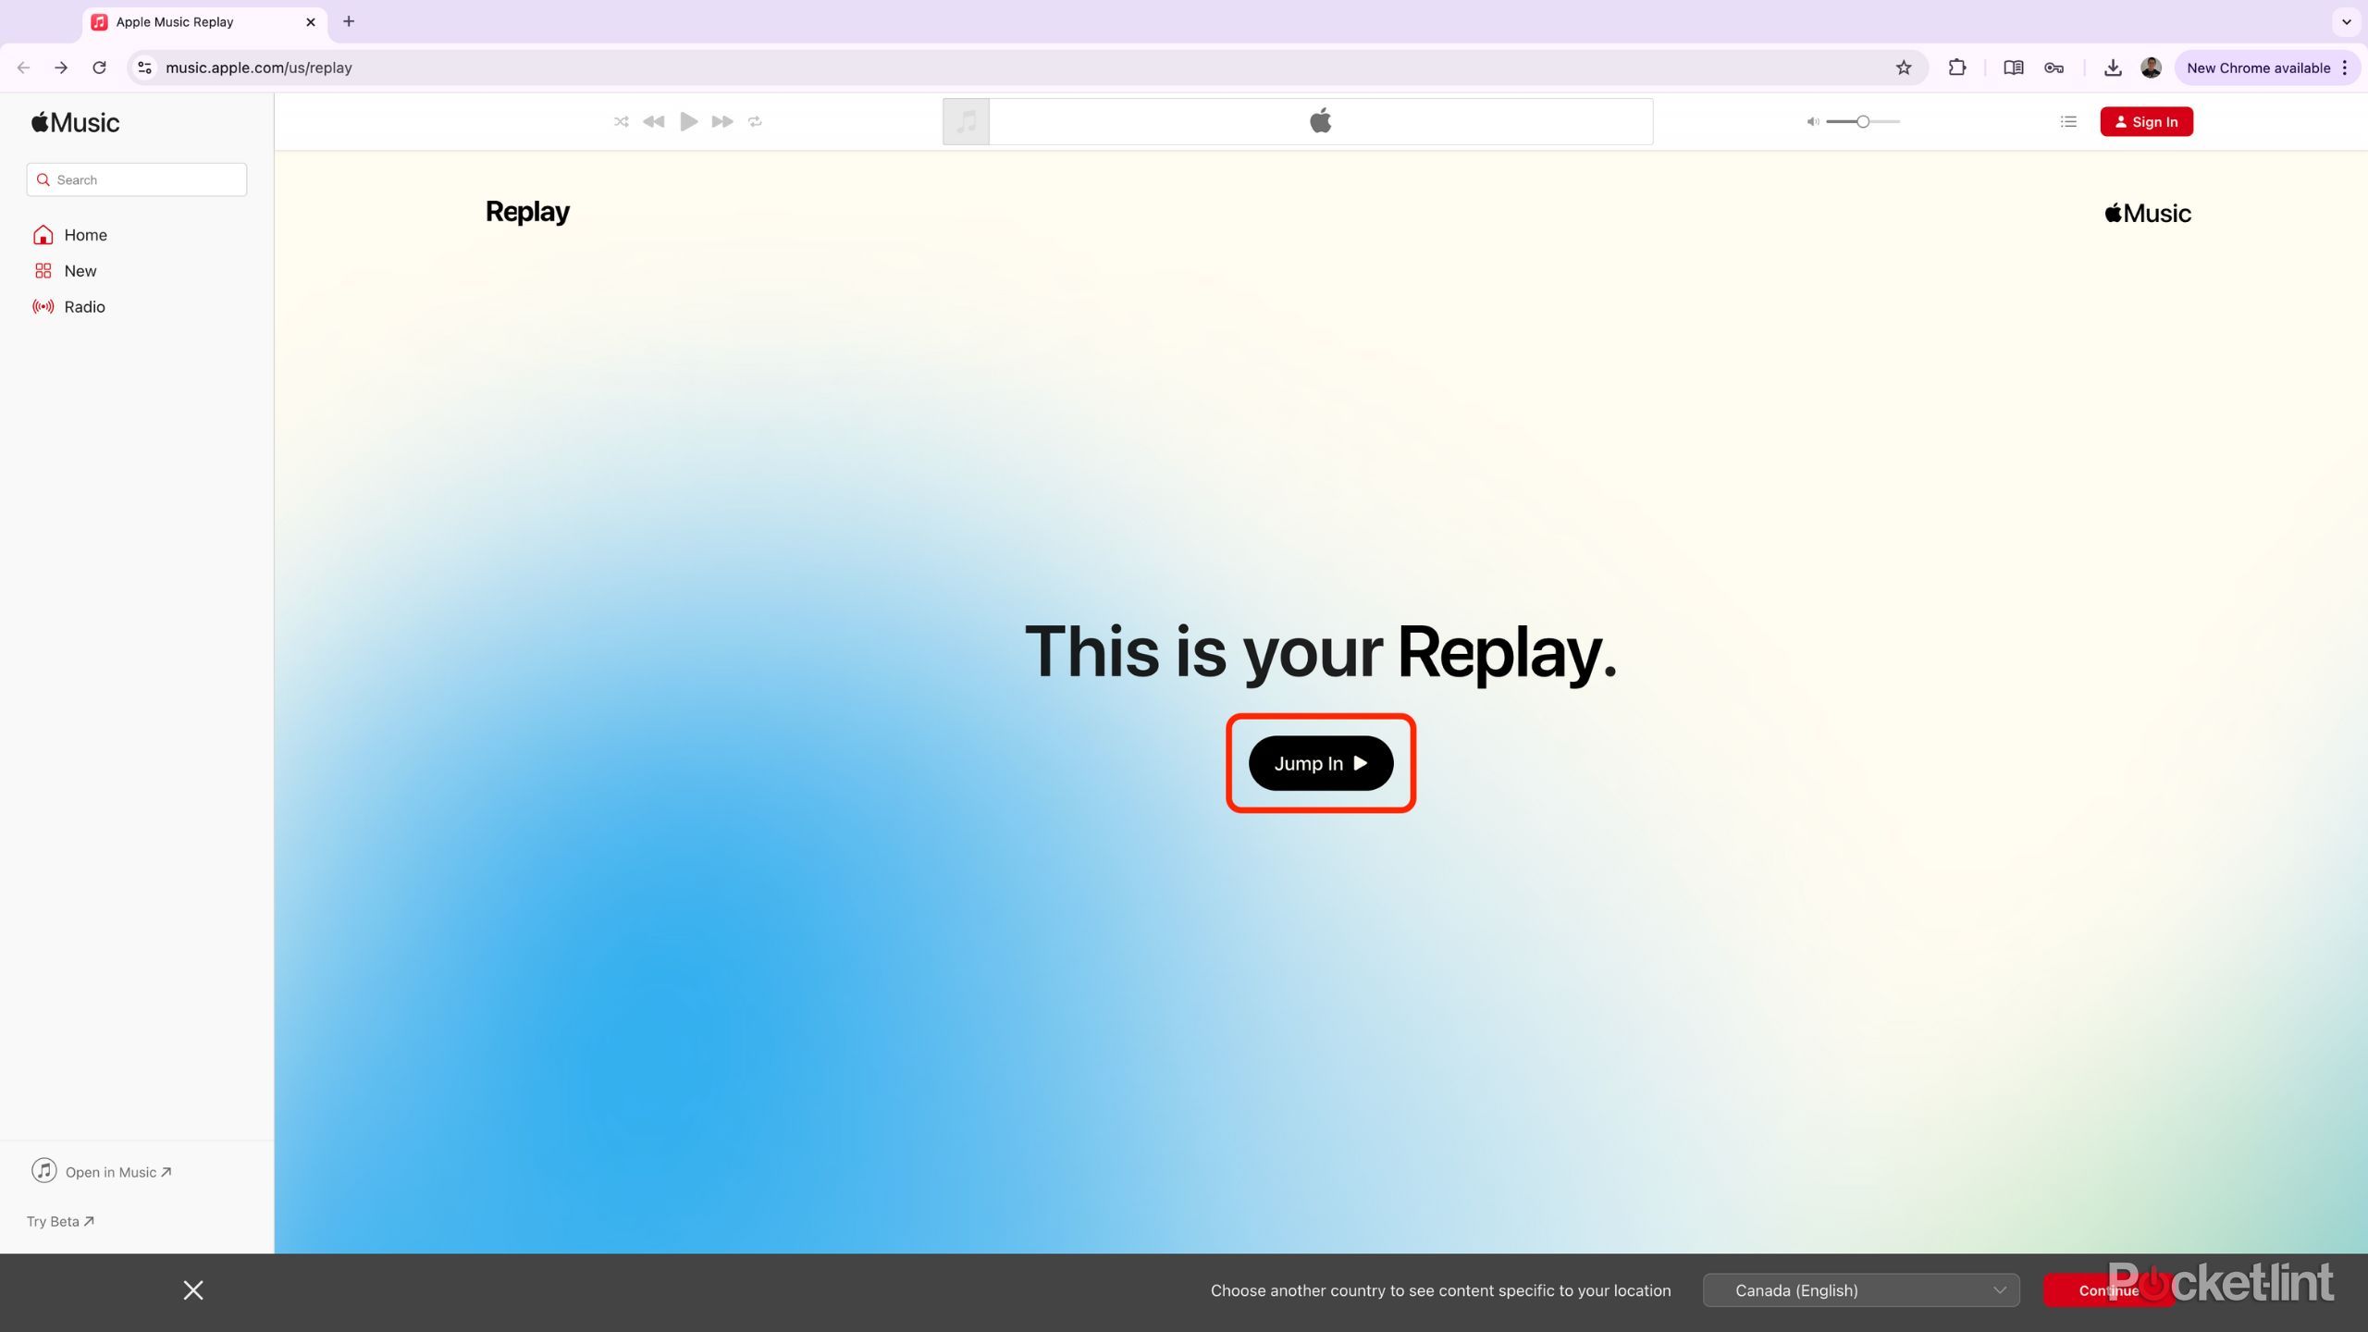Toggle the bookmark star for this page

(x=1905, y=67)
